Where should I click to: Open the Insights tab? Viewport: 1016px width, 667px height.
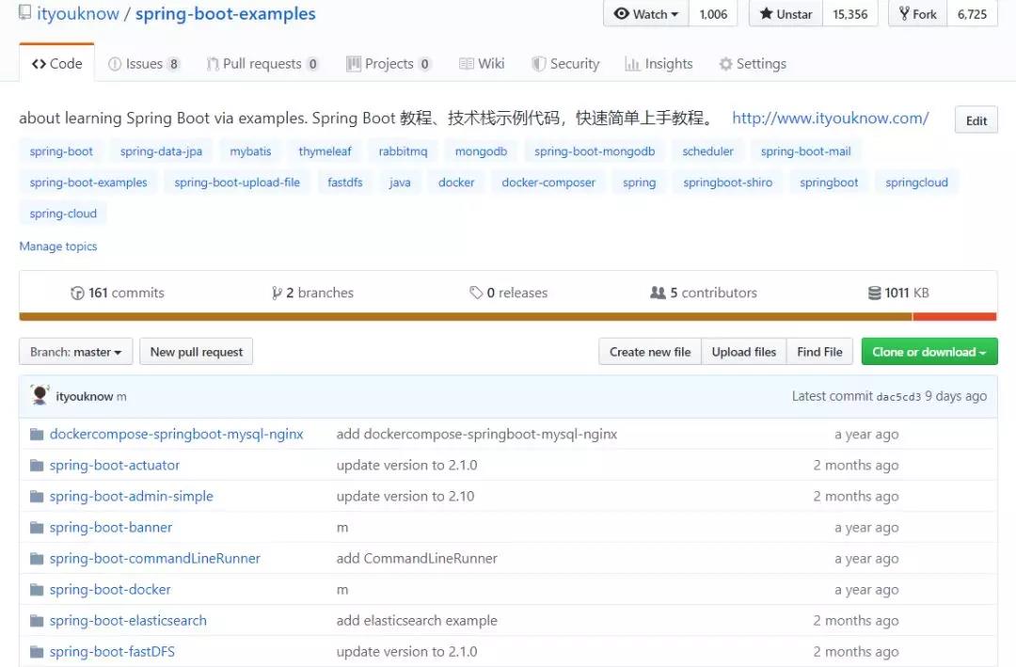659,64
